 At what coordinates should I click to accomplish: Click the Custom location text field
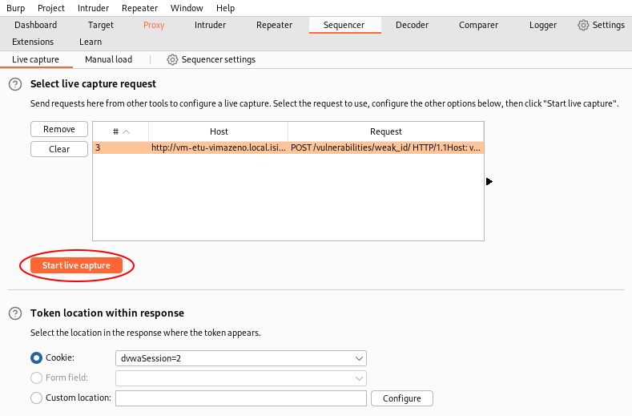(x=240, y=398)
